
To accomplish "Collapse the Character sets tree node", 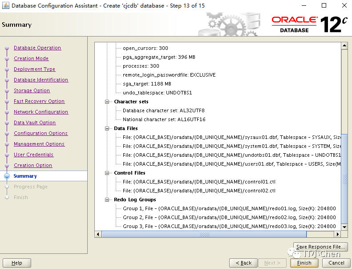I will point(107,102).
